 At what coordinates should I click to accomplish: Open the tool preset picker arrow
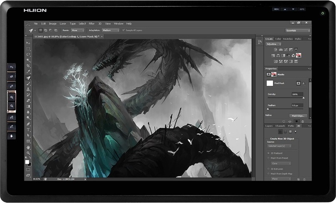click(35, 30)
